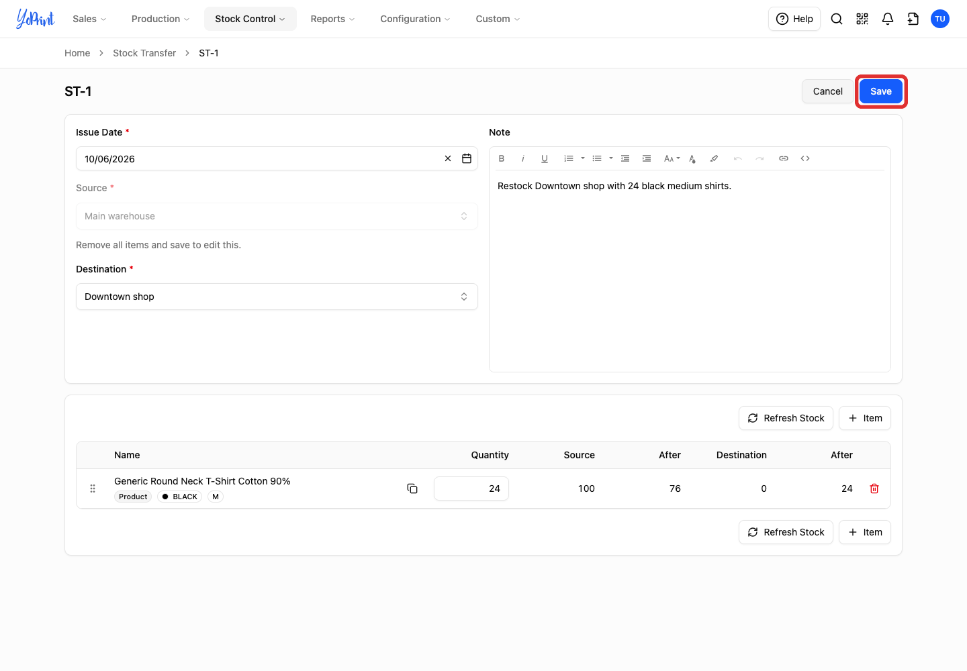
Task: Expand bullet list style dropdown arrow
Action: (611, 158)
